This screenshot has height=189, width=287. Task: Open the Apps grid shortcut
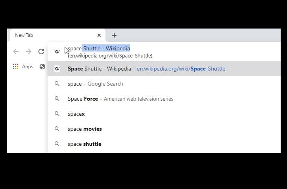[x=16, y=67]
